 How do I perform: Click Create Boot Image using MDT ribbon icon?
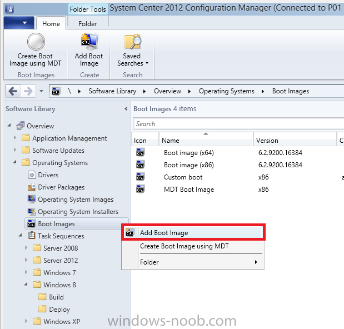click(36, 42)
